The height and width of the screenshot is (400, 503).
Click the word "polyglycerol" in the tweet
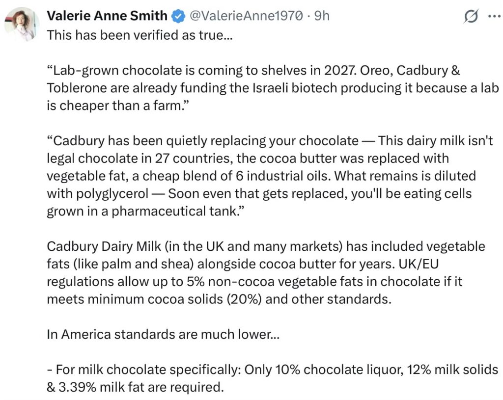[x=97, y=193]
